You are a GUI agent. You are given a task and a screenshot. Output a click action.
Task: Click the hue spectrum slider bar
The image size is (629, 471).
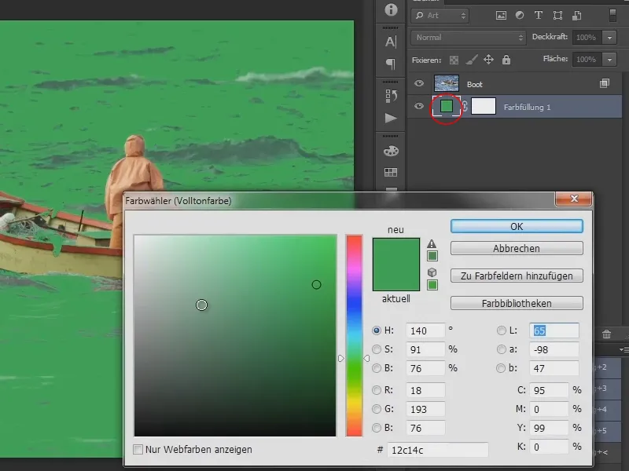pos(355,336)
